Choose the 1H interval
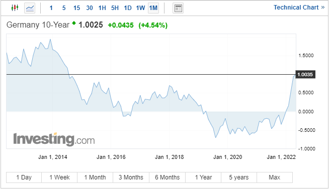329x189 pixels. (x=102, y=8)
